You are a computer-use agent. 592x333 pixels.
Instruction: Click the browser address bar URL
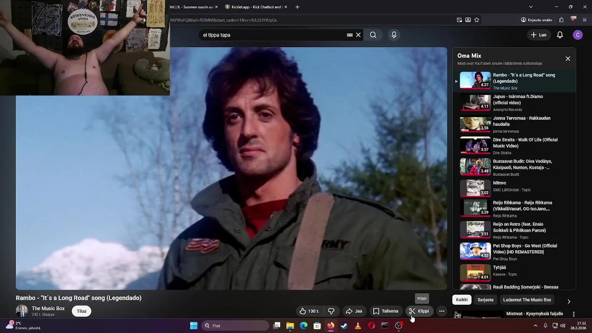coord(223,20)
